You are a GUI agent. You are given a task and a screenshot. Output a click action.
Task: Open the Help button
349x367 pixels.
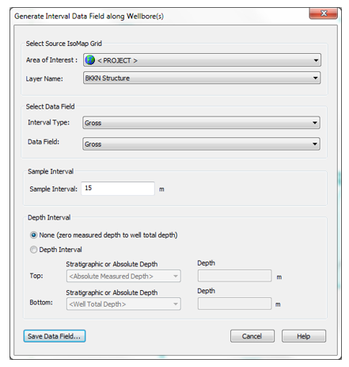[304, 336]
